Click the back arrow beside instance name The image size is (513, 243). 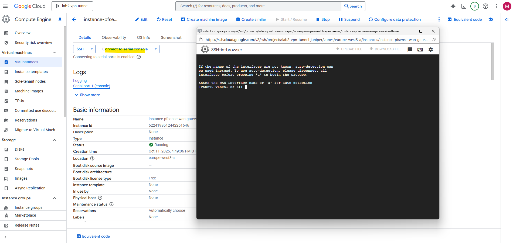pyautogui.click(x=74, y=19)
